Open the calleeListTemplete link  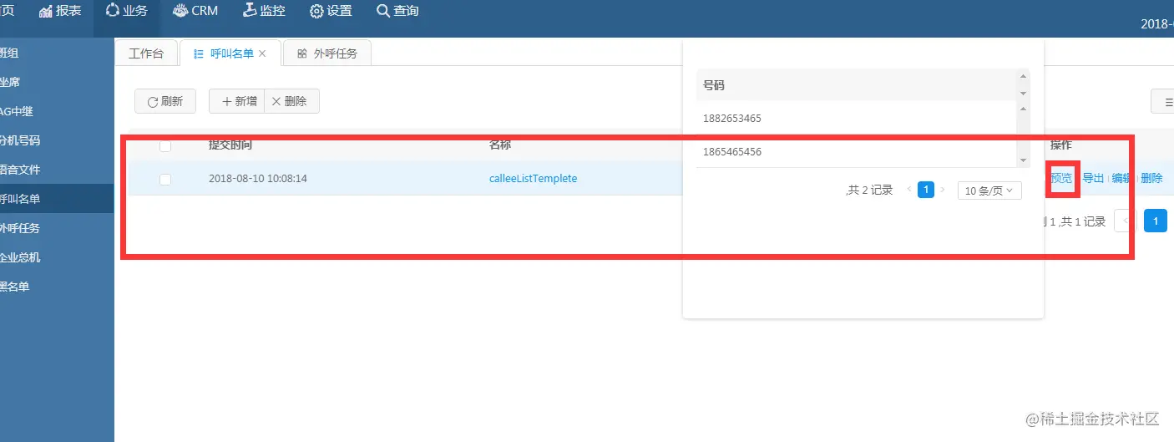coord(533,179)
